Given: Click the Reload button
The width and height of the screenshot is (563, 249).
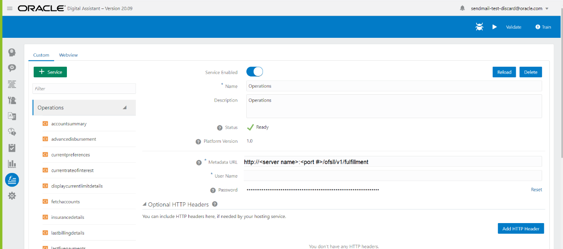Looking at the screenshot, I should click(504, 72).
